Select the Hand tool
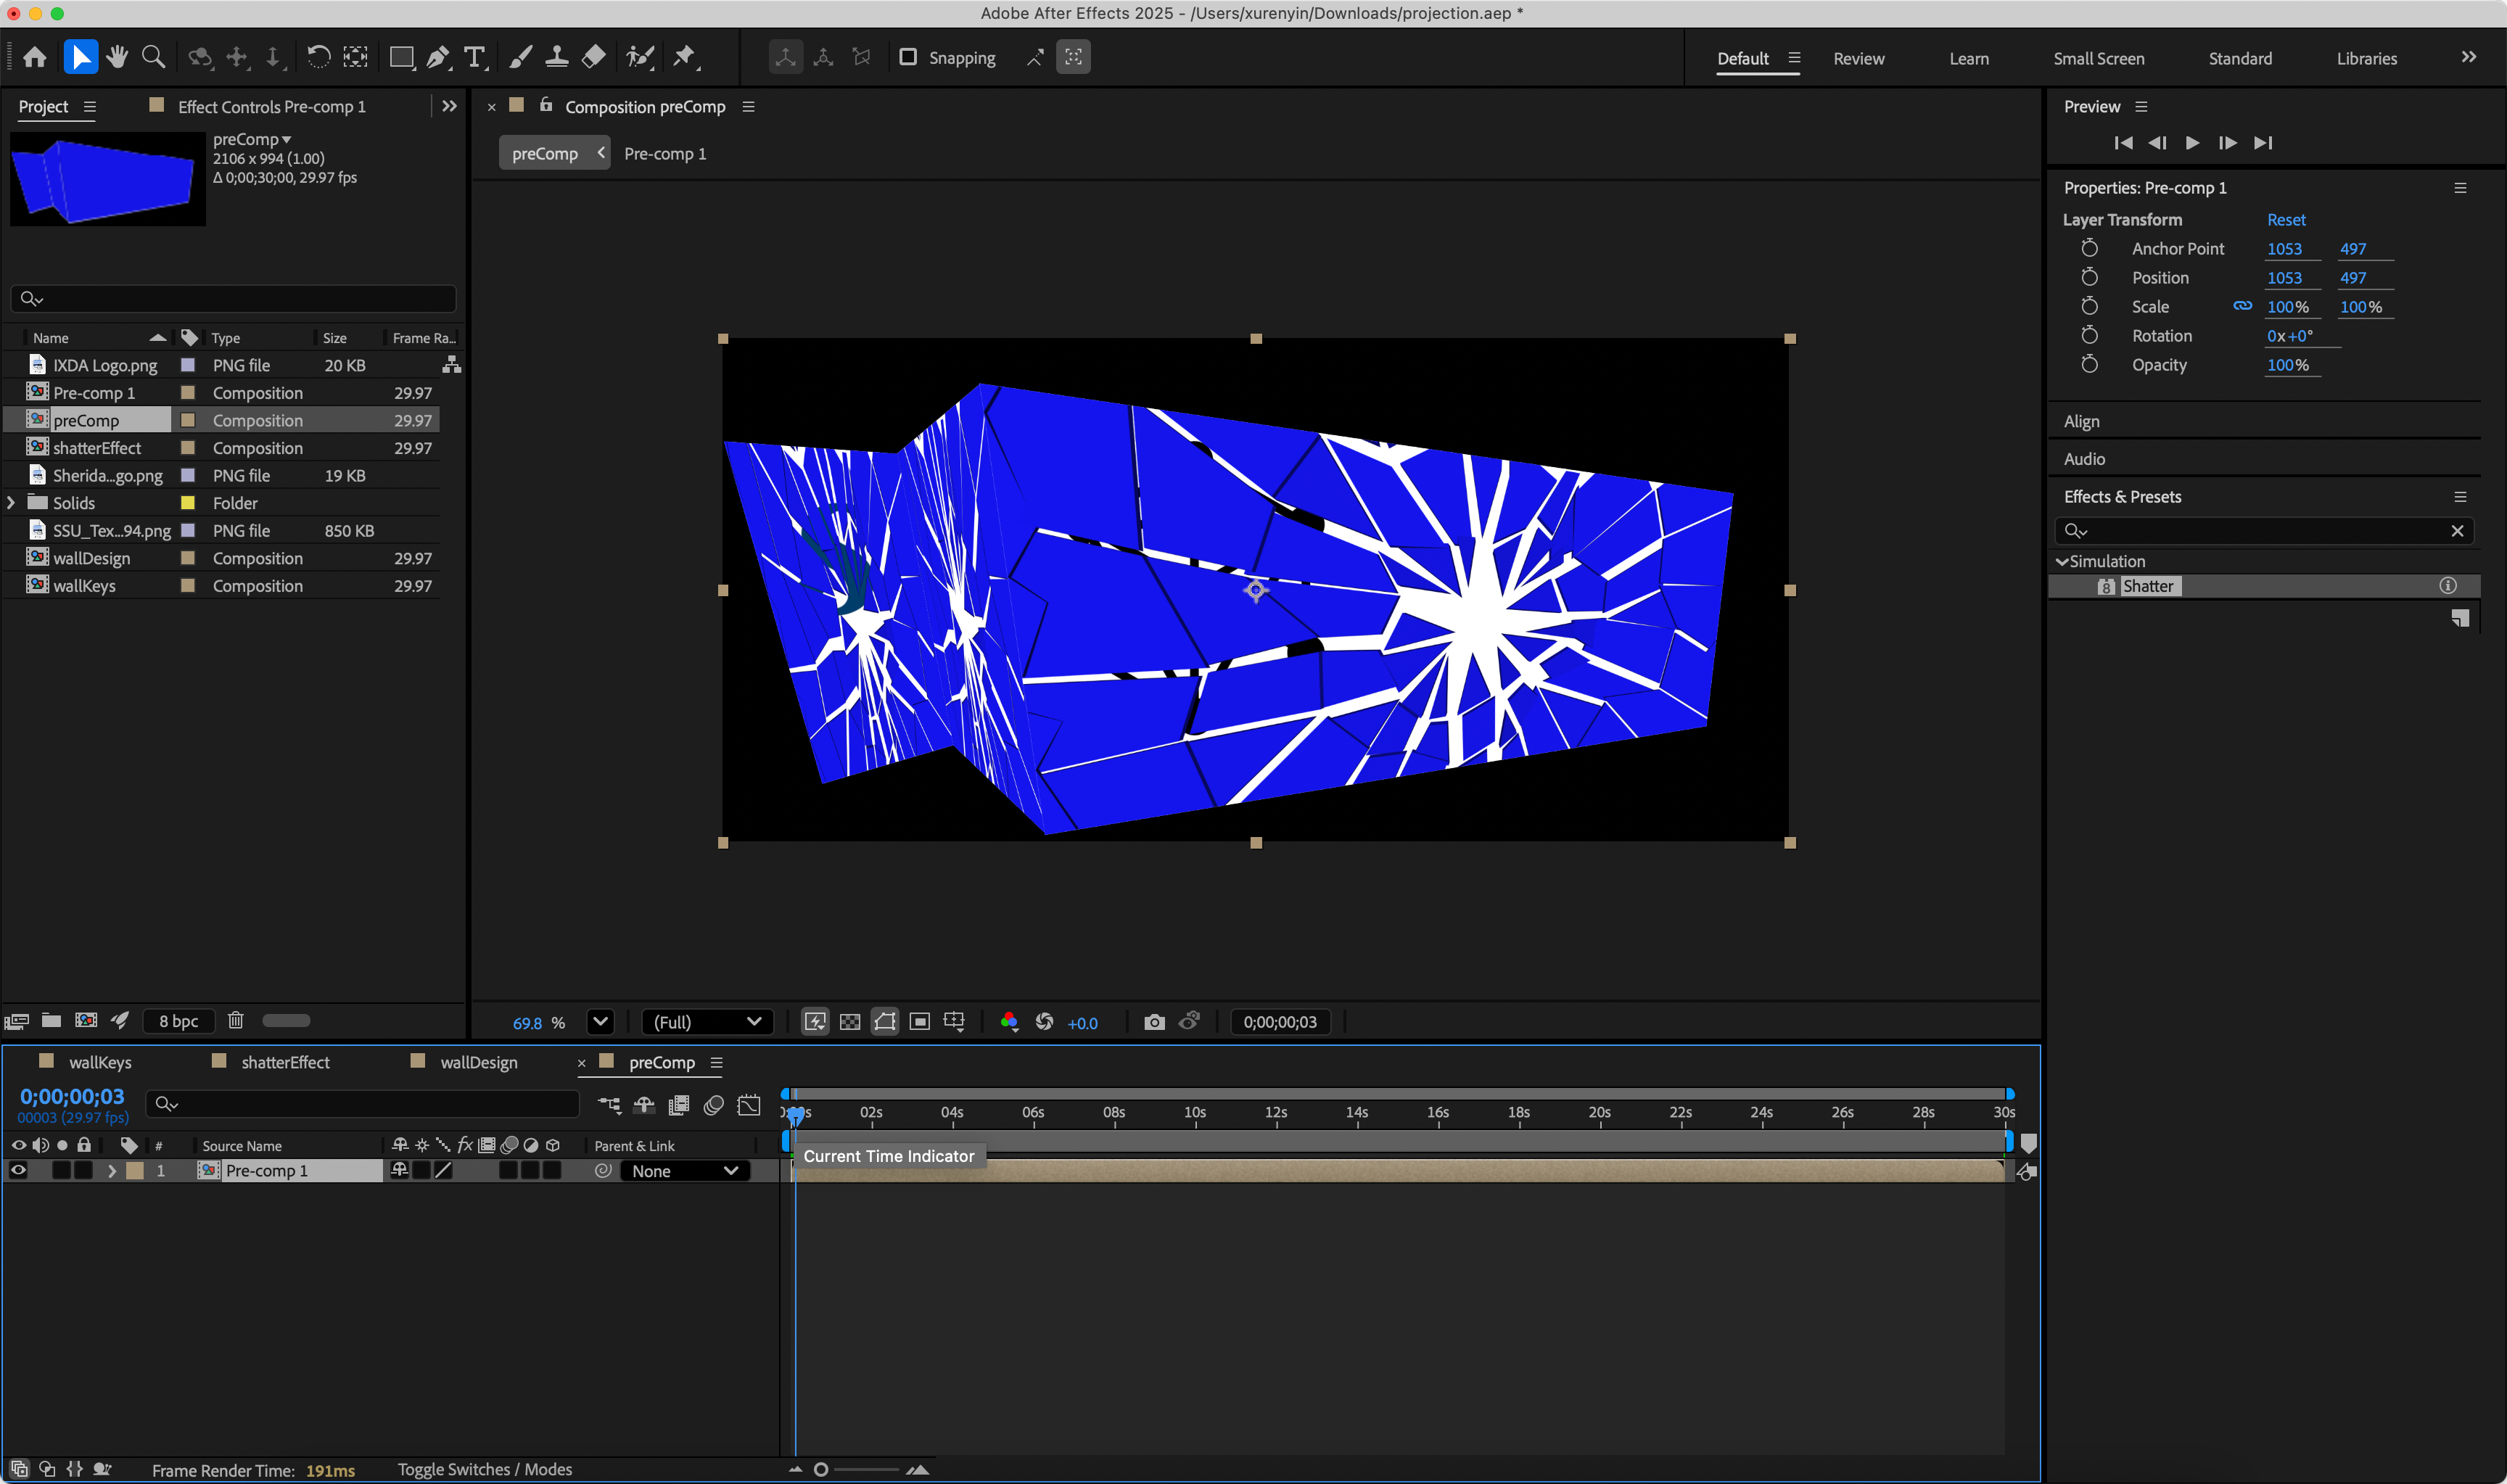Image resolution: width=2507 pixels, height=1484 pixels. 117,57
